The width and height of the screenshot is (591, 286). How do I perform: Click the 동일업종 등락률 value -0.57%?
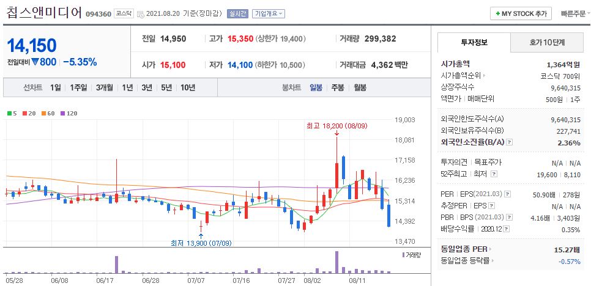570,261
